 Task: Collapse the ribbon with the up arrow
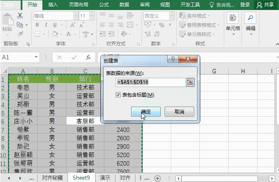coord(277,44)
